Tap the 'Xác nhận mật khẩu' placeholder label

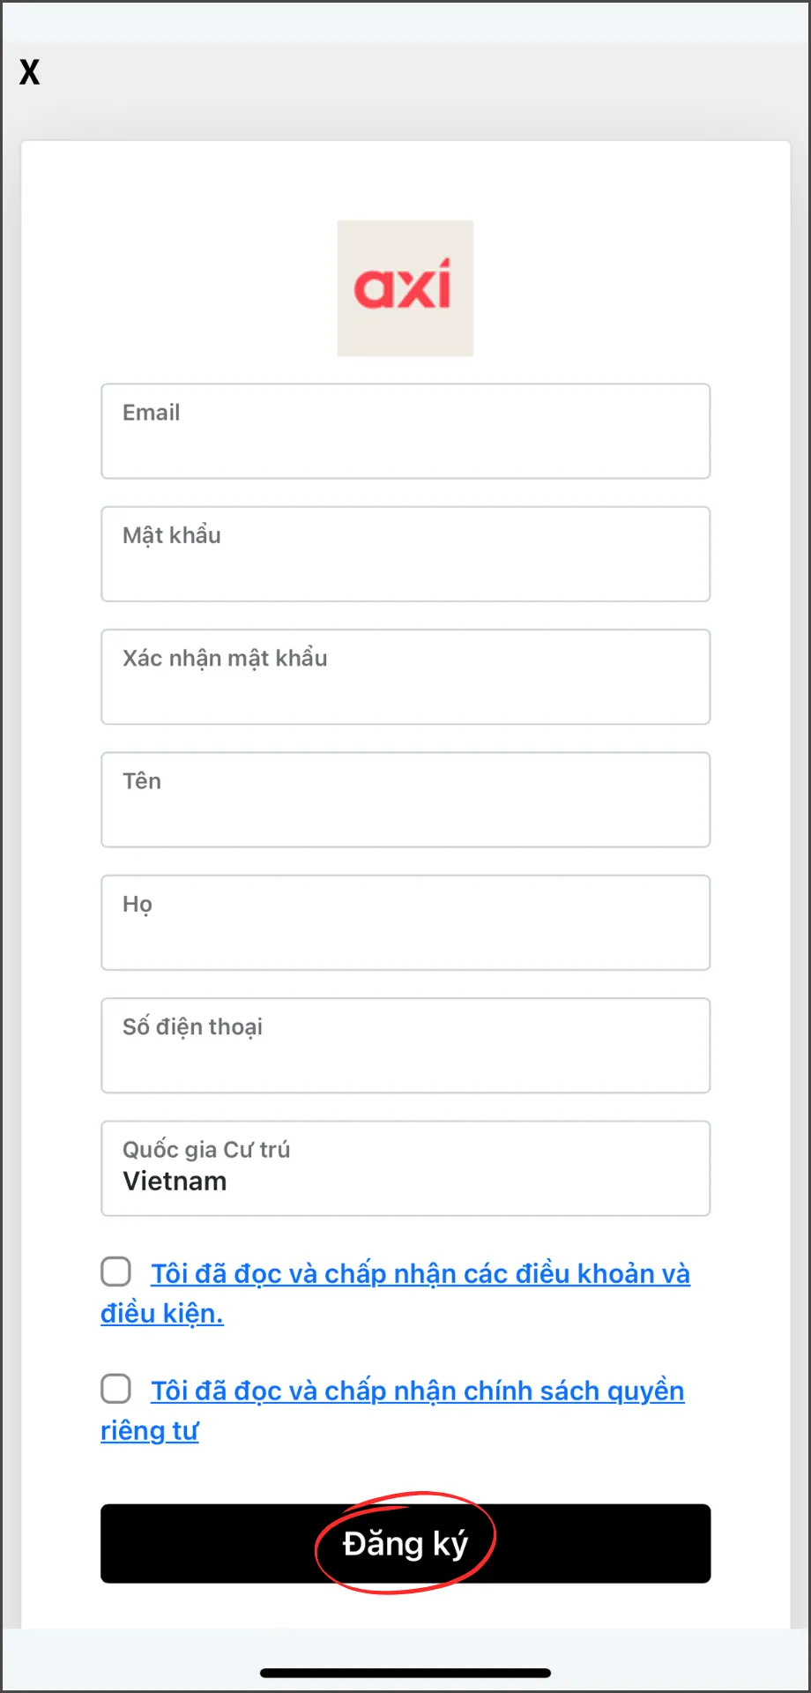pos(225,659)
